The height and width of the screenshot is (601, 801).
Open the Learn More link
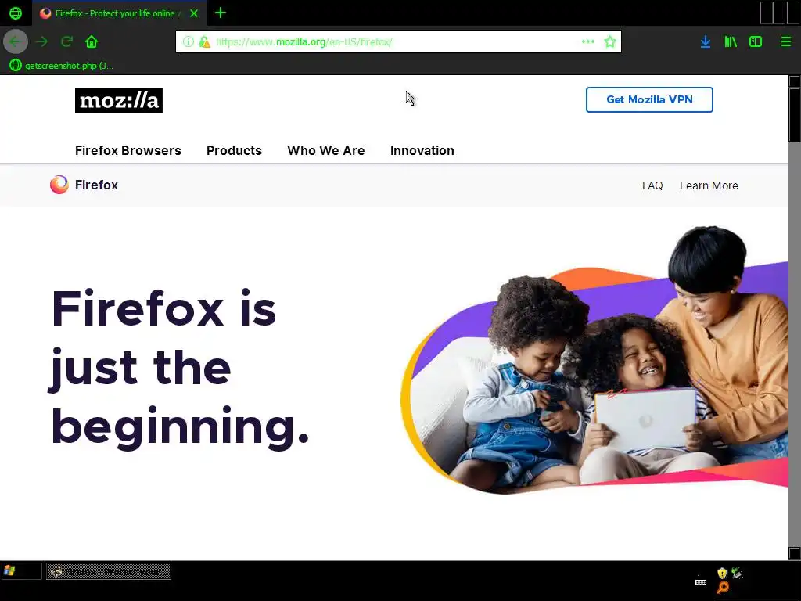coord(709,185)
